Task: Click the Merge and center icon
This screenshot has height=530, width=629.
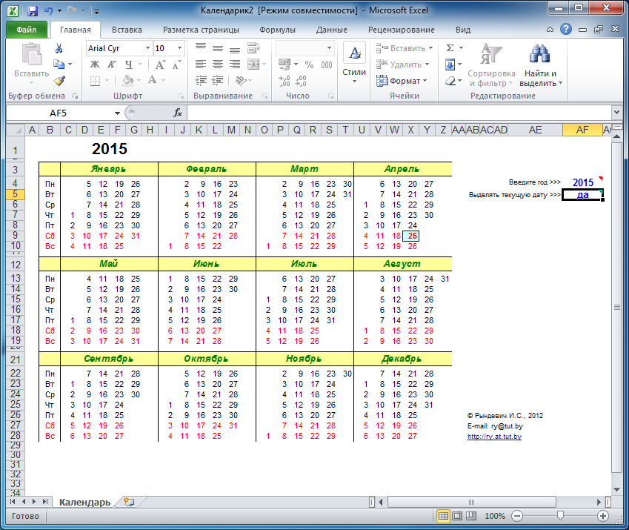Action: (253, 64)
